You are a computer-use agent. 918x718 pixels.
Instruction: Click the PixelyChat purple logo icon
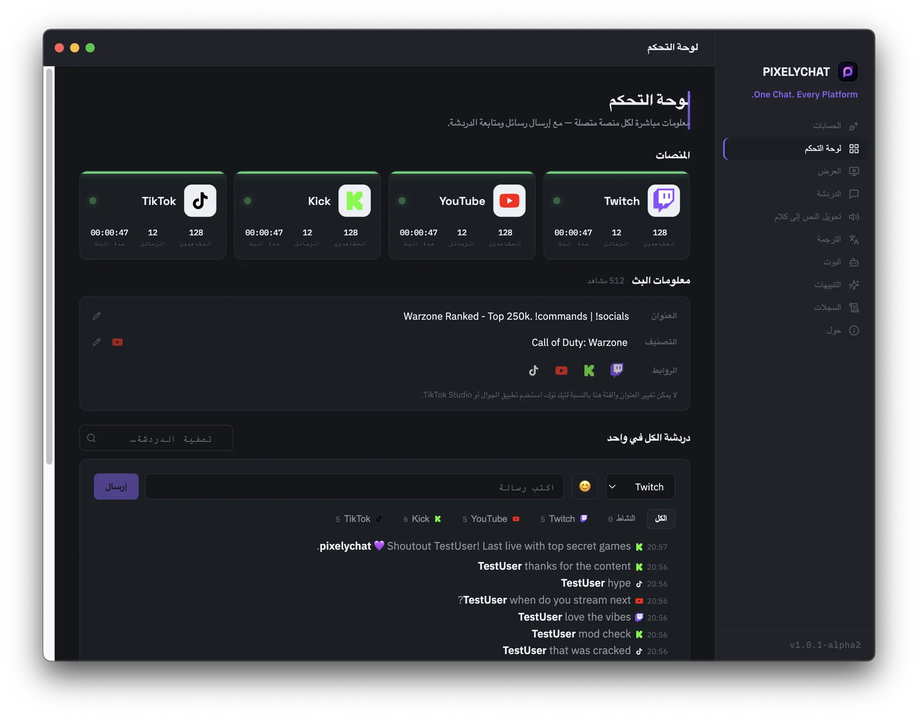click(x=847, y=72)
